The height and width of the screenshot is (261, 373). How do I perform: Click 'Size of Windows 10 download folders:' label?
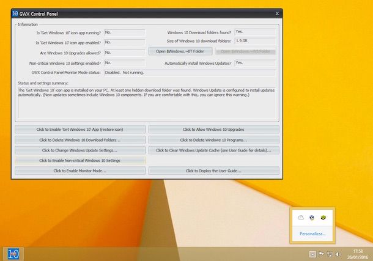pos(199,41)
